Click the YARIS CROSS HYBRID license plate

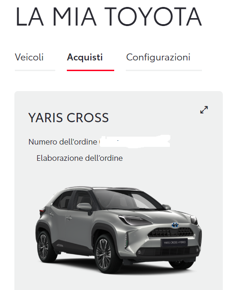[x=175, y=243]
